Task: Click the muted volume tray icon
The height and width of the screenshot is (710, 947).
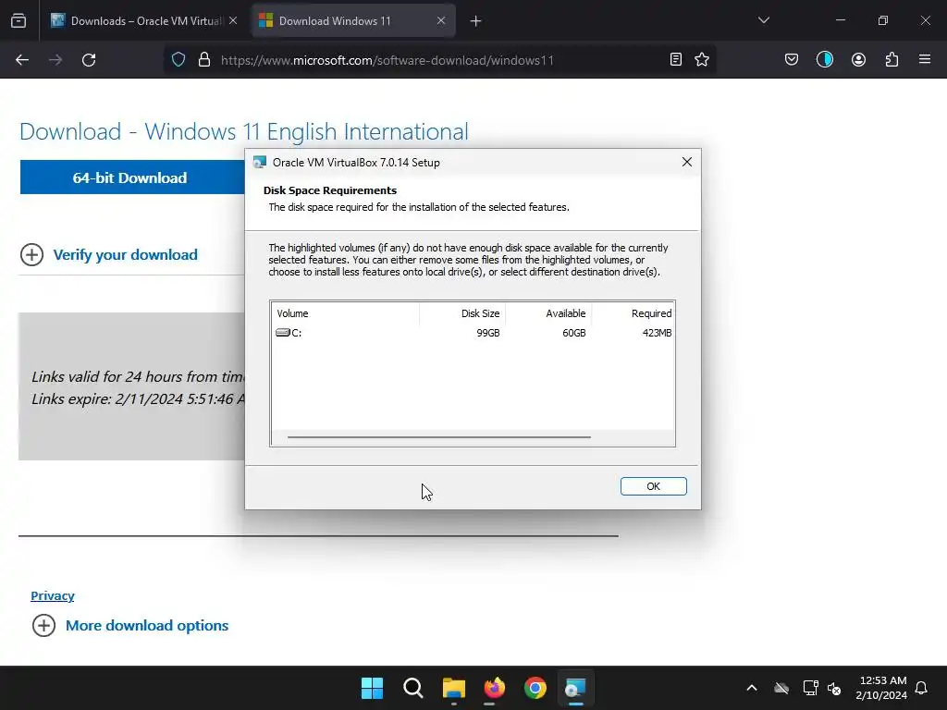Action: point(835,688)
